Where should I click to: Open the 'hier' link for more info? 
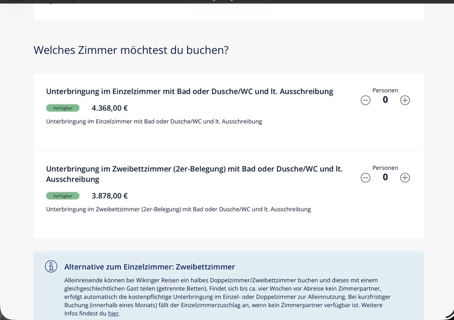click(x=113, y=313)
